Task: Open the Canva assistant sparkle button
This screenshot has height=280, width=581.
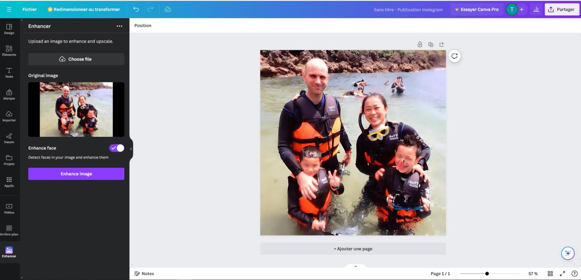Action: [568, 253]
